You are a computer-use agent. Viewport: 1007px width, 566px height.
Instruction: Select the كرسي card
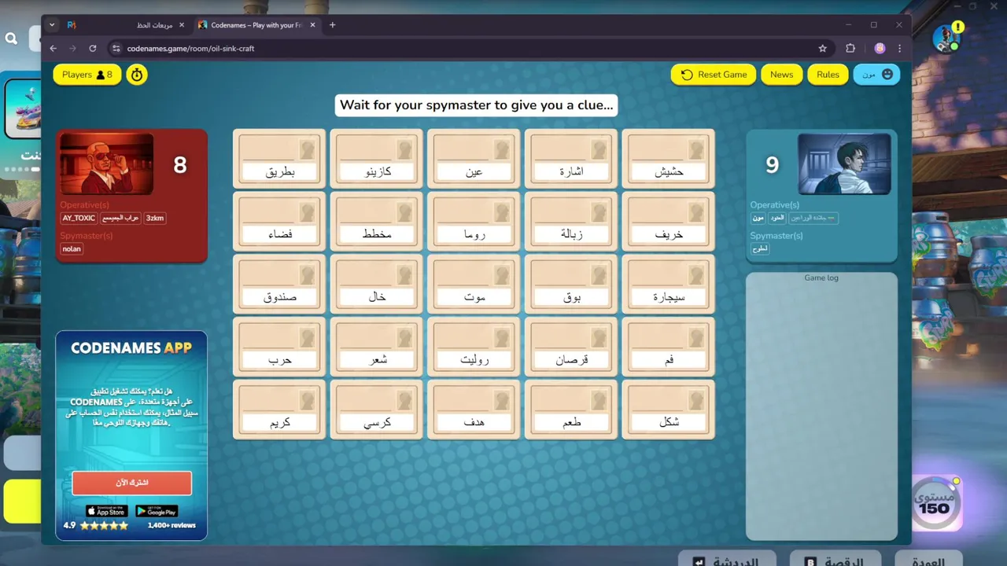click(x=377, y=410)
